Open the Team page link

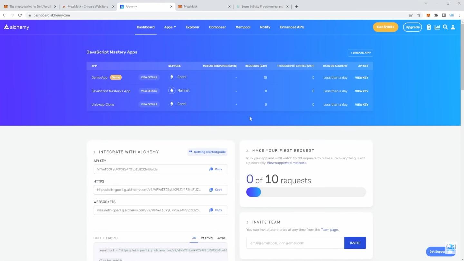click(x=330, y=230)
